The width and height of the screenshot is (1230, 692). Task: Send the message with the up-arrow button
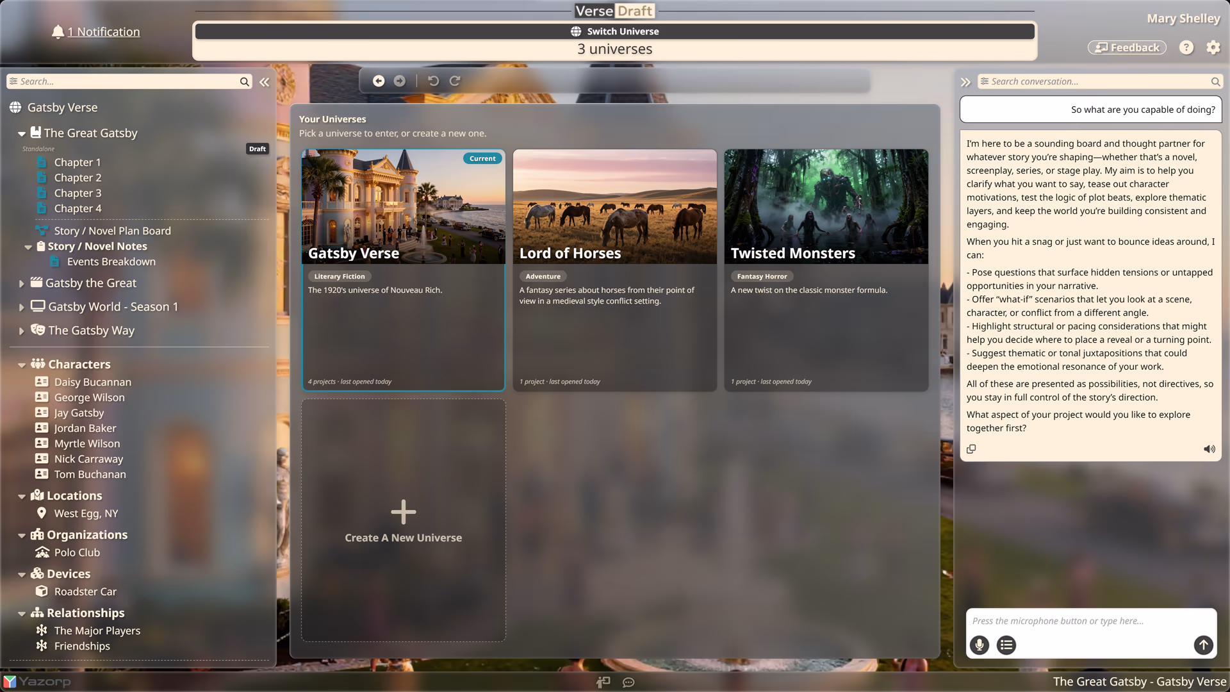click(x=1203, y=645)
